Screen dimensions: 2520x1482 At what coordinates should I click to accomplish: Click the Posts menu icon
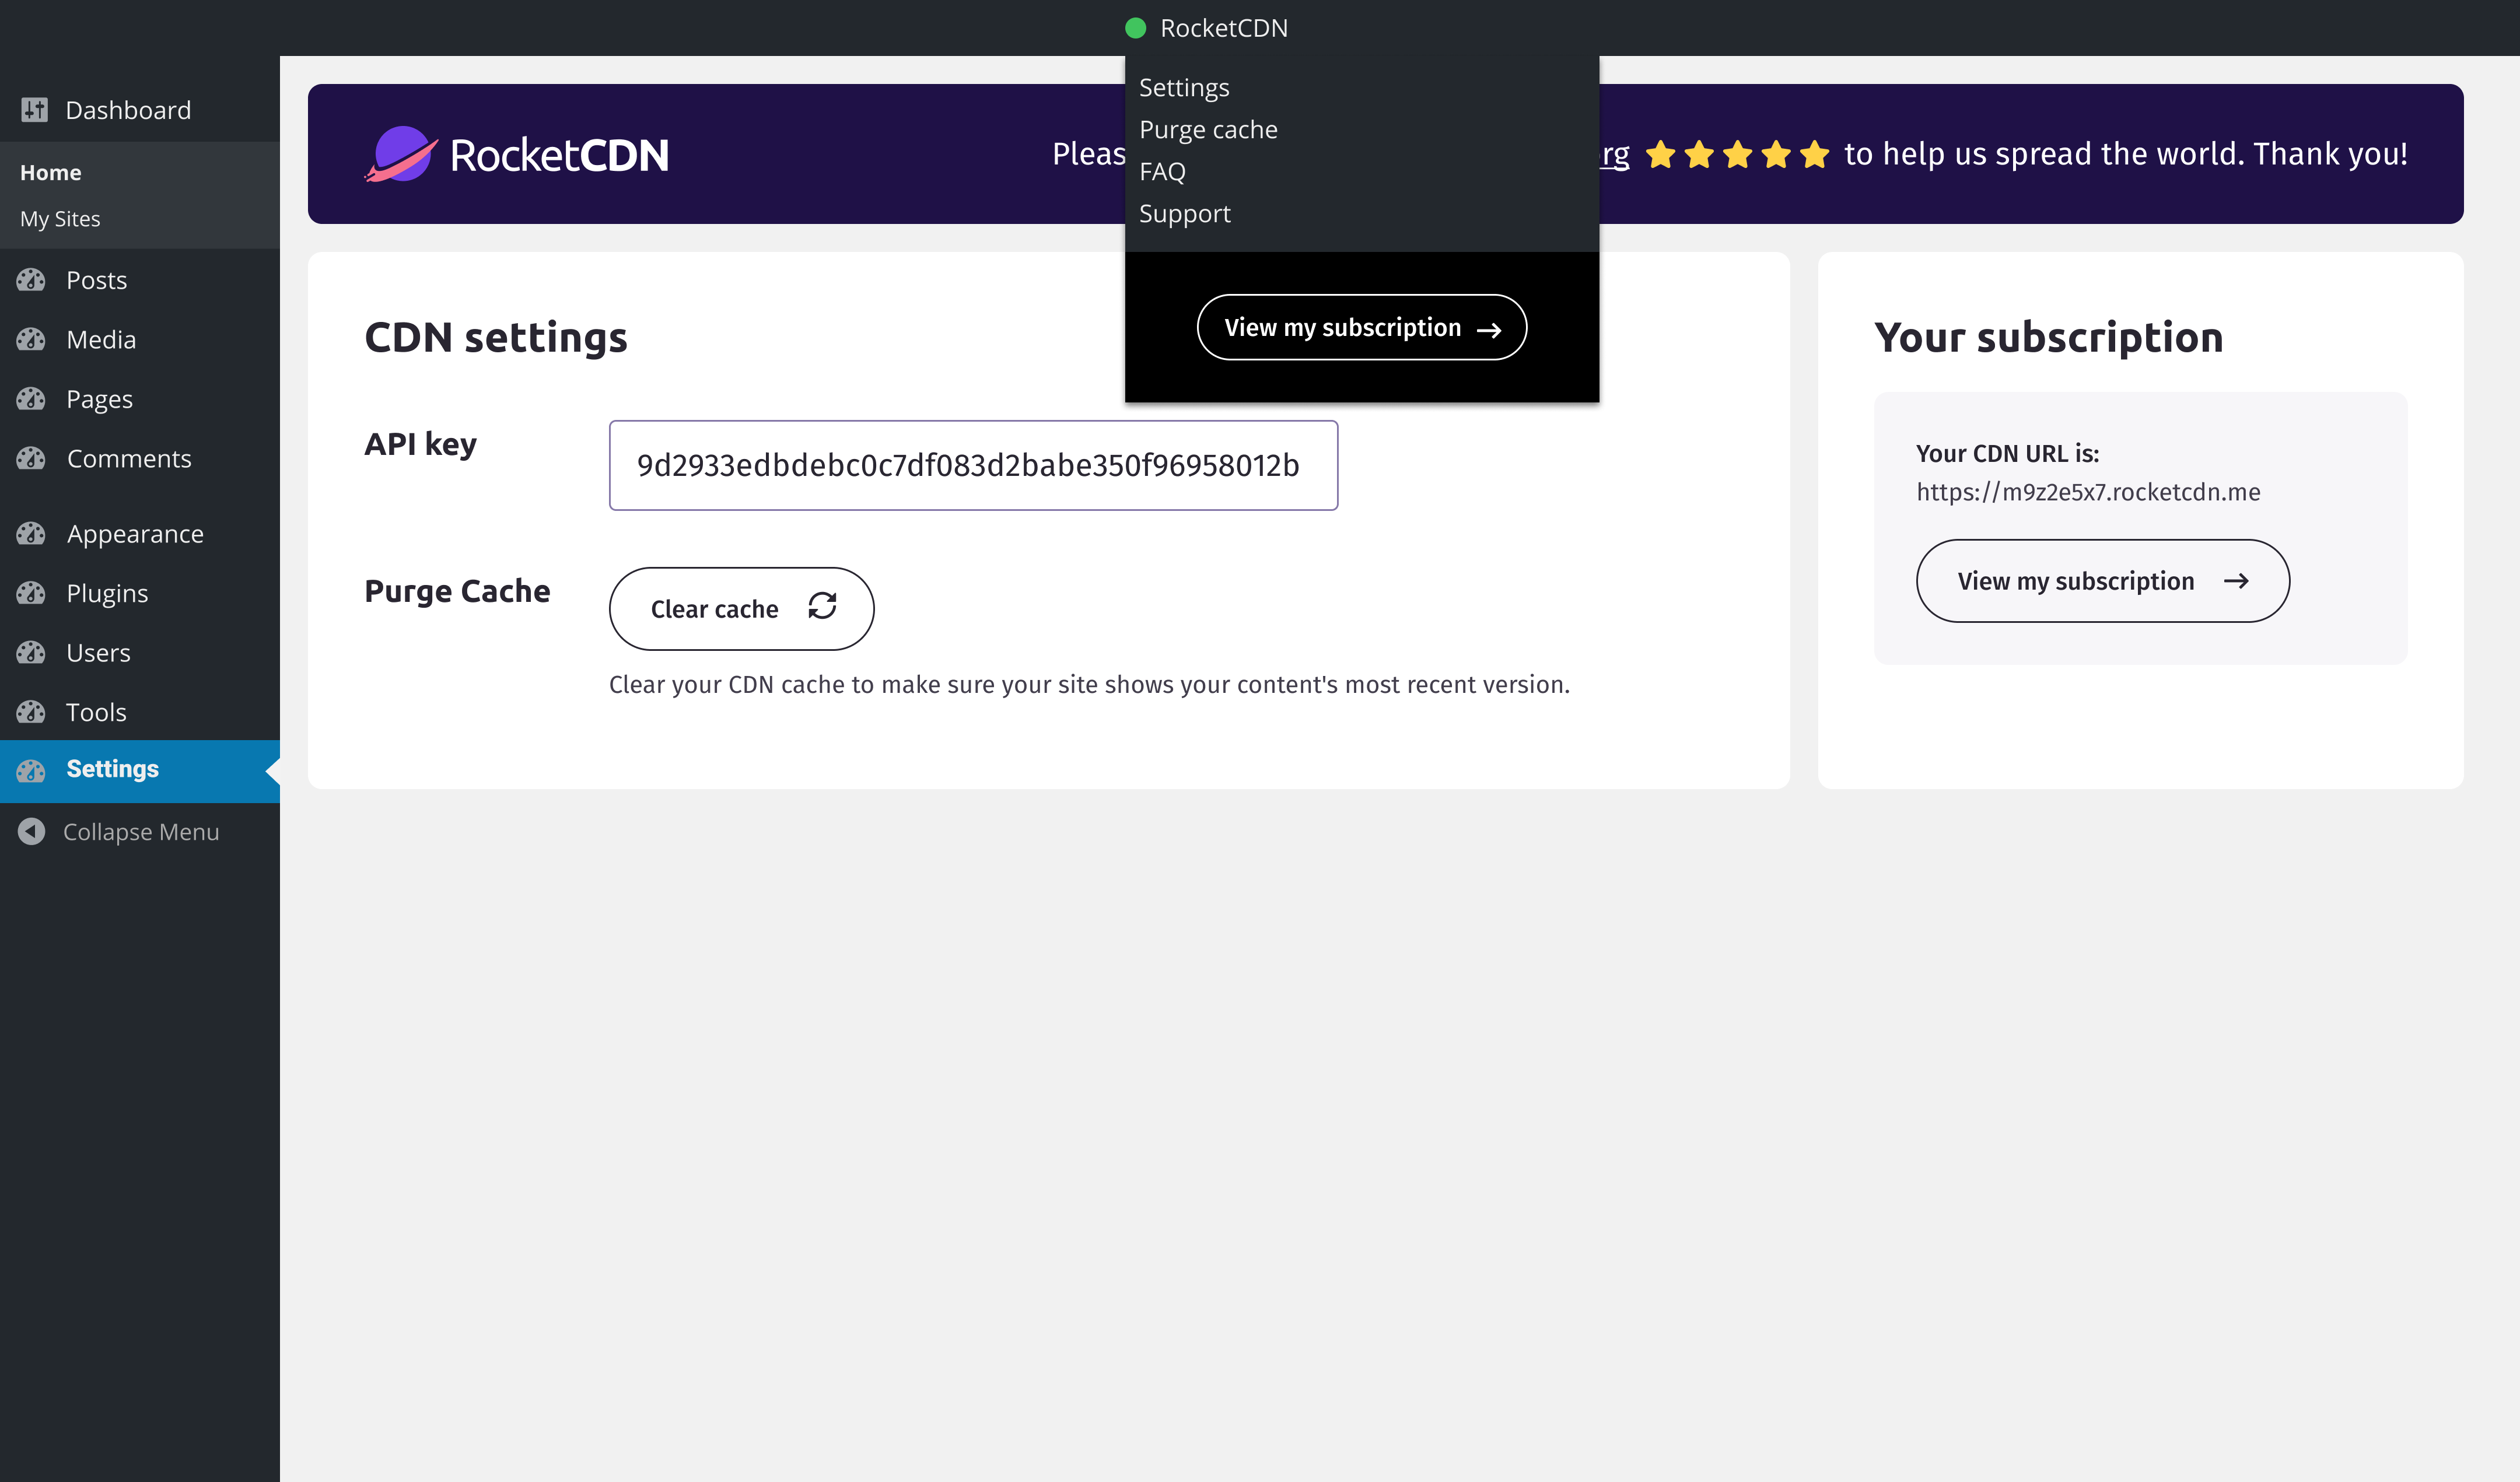(x=31, y=280)
